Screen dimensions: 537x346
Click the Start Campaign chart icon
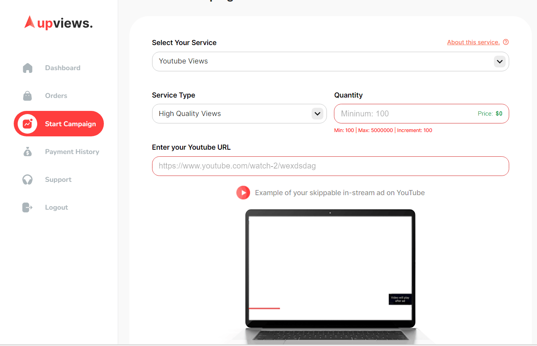(27, 124)
